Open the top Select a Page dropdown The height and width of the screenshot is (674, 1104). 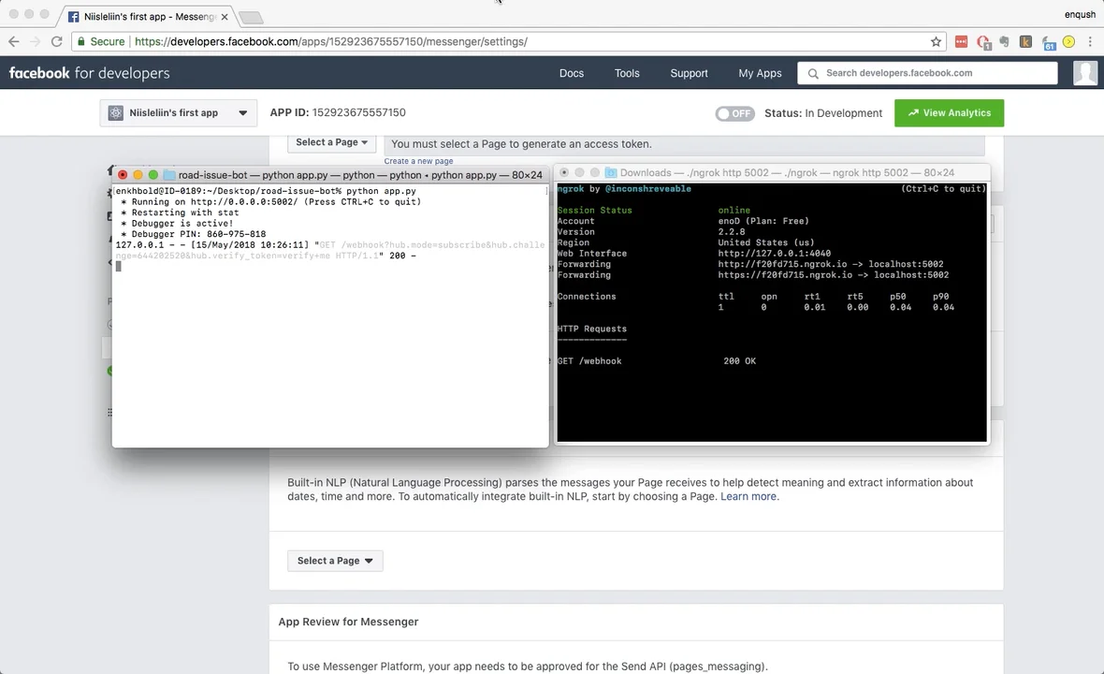(x=331, y=142)
